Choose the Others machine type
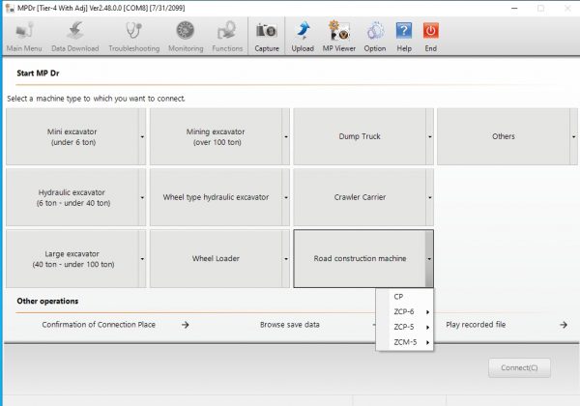This screenshot has width=580, height=406. (x=503, y=136)
